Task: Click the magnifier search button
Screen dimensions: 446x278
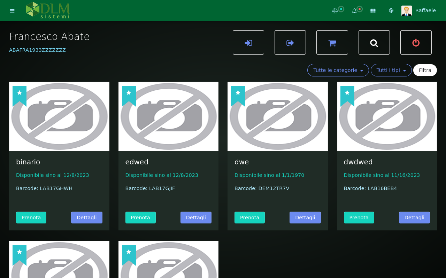Action: [x=374, y=43]
